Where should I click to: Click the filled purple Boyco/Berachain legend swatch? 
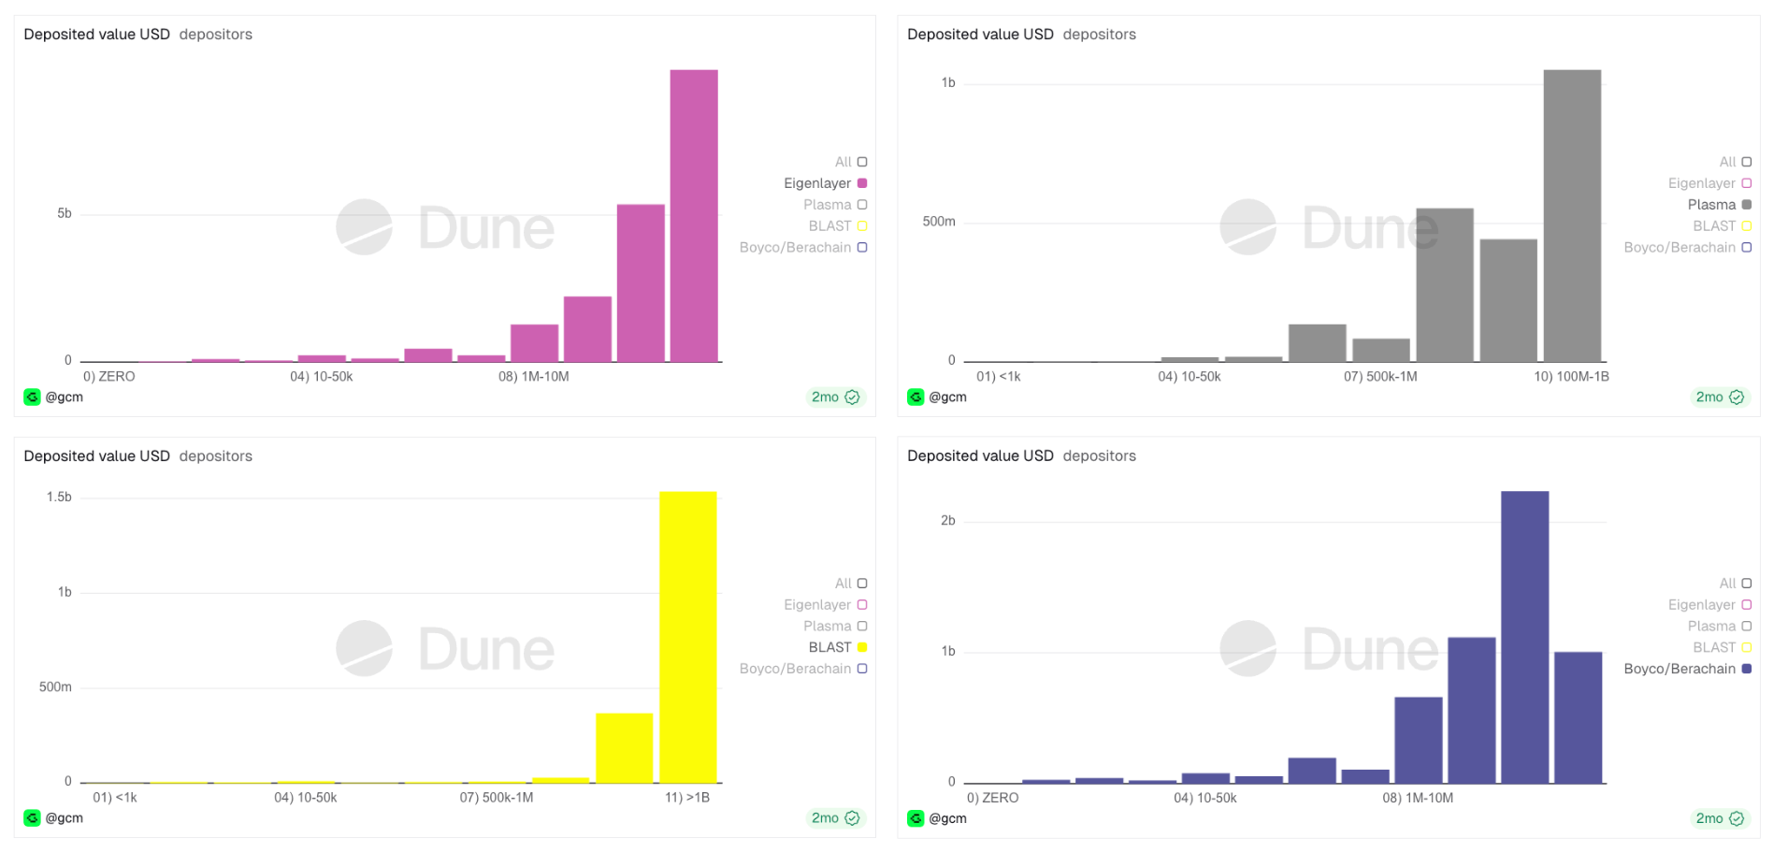click(1746, 669)
